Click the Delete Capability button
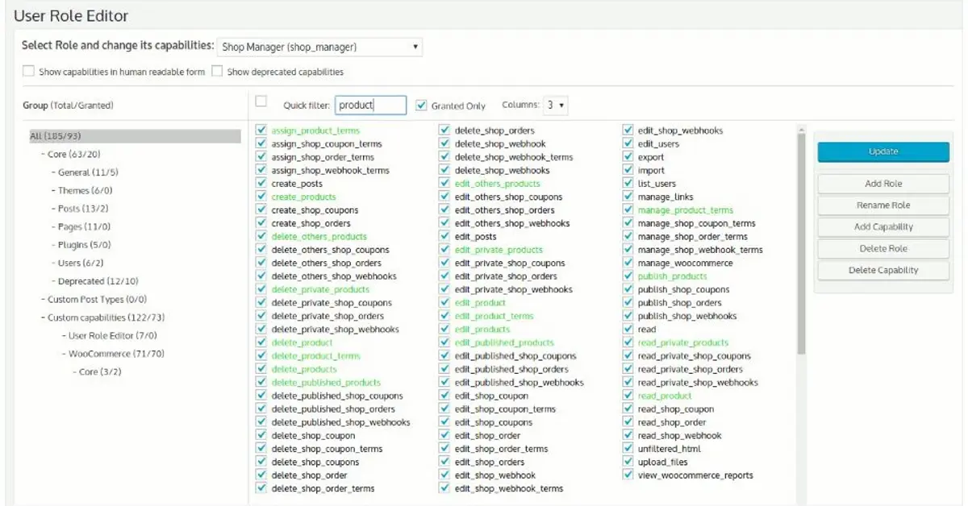Image resolution: width=968 pixels, height=506 pixels. [882, 271]
